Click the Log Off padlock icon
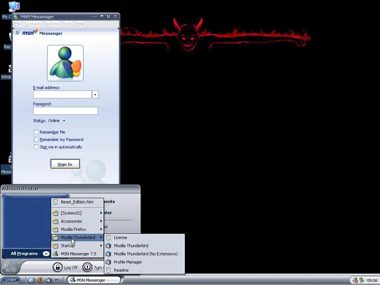Screen dimensions: 380x285 point(58,267)
